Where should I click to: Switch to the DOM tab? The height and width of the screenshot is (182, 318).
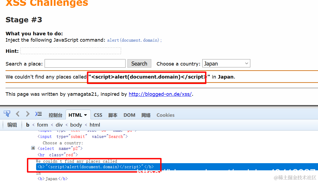coord(129,115)
